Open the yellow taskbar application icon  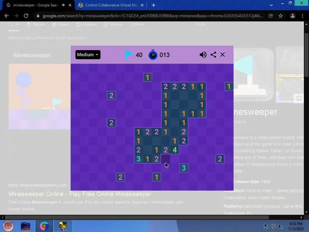[63, 226]
